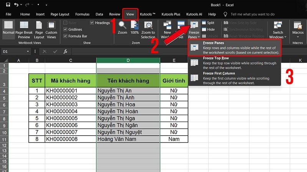Select column A header

click(x=18, y=60)
